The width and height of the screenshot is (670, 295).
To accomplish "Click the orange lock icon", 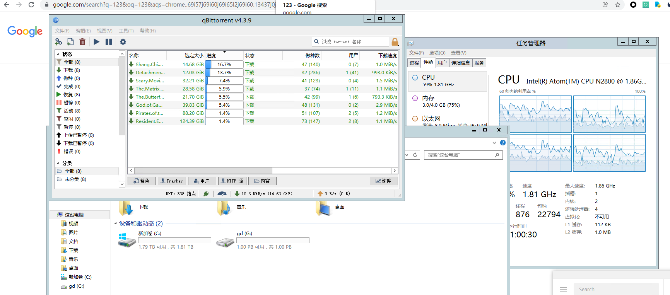I will tap(395, 42).
